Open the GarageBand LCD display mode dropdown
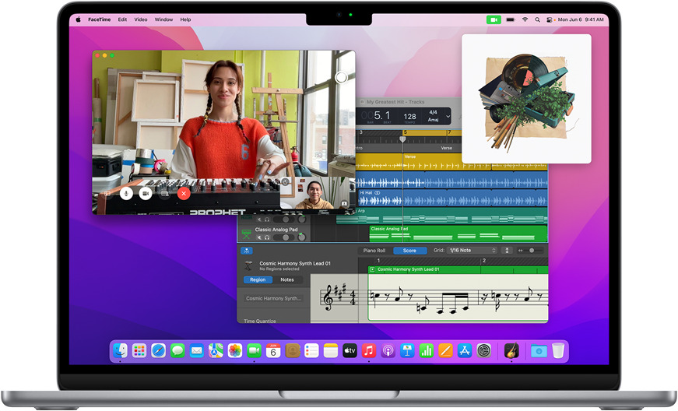This screenshot has width=678, height=411. point(448,116)
